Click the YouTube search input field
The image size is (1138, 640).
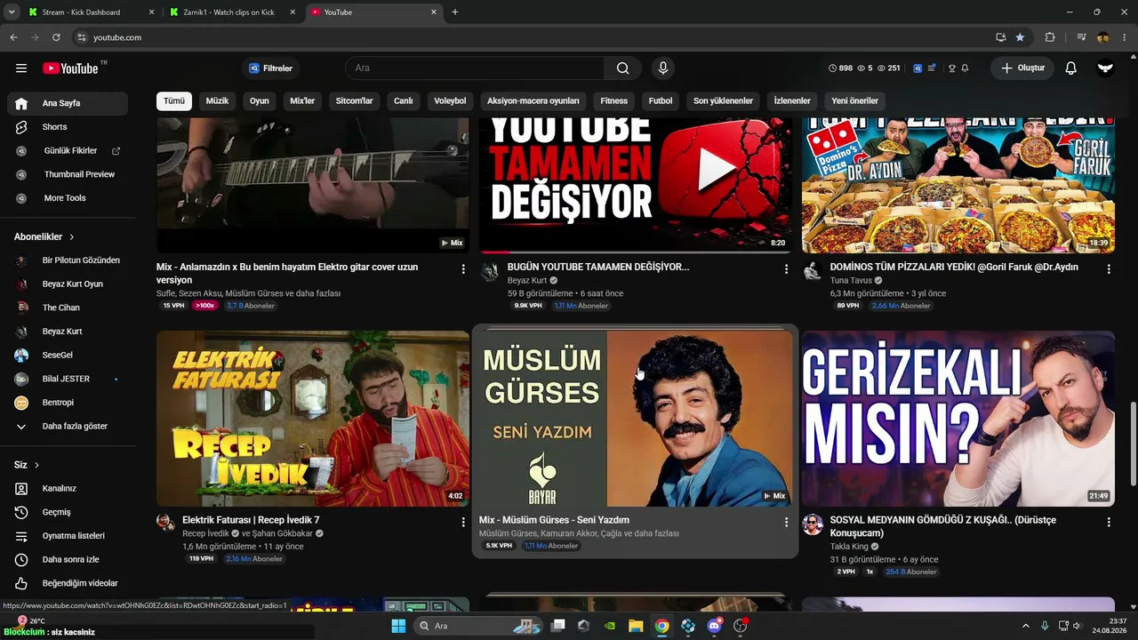475,68
